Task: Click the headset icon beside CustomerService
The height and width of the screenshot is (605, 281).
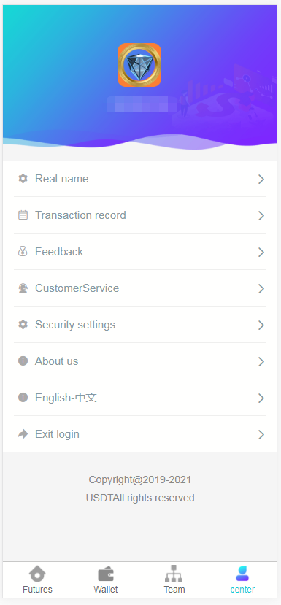Action: click(x=23, y=288)
